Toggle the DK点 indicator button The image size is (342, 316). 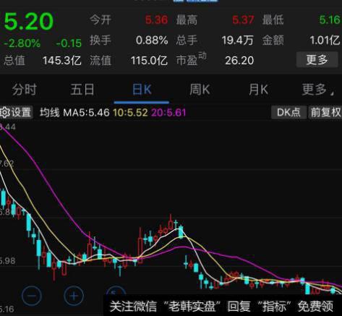point(288,112)
